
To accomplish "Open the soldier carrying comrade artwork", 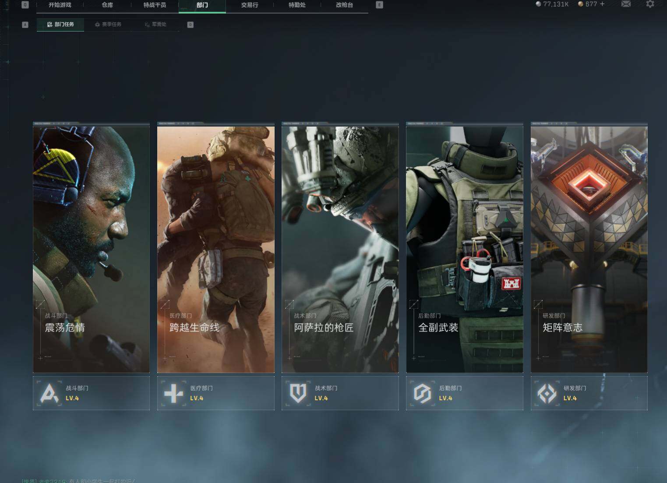I will 216,250.
